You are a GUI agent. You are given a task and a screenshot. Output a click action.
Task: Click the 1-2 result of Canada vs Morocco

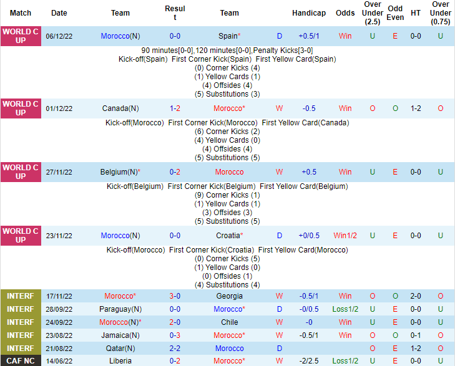pos(175,108)
